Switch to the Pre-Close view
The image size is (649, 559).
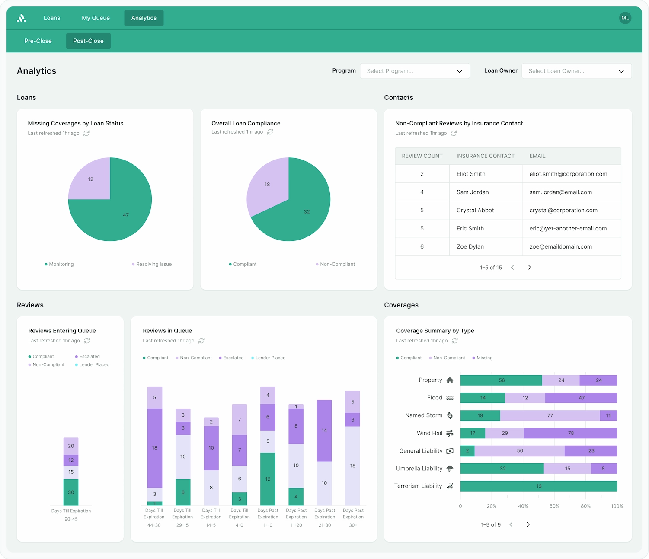(38, 41)
